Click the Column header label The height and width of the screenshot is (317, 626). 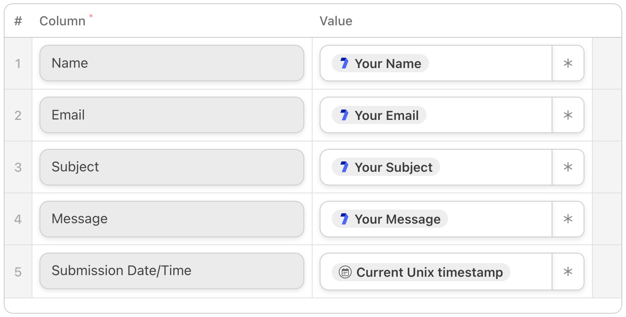pos(62,21)
